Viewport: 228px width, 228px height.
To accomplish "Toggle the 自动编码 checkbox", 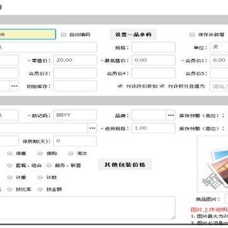I will 63,35.
